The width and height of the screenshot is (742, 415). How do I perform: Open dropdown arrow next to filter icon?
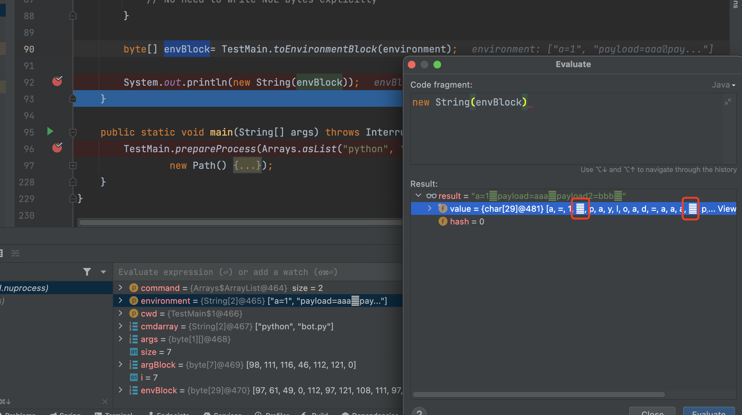tap(103, 272)
